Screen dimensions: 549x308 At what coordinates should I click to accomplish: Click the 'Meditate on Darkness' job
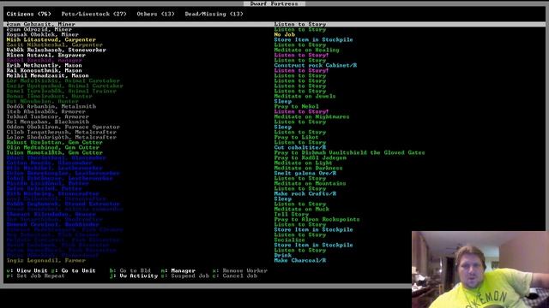click(309, 168)
